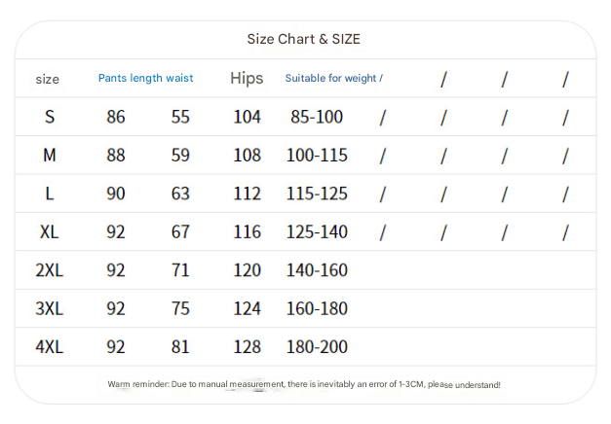Viewport: 611px width, 424px height.
Task: Select the 2XL size row label
Action: (x=50, y=270)
